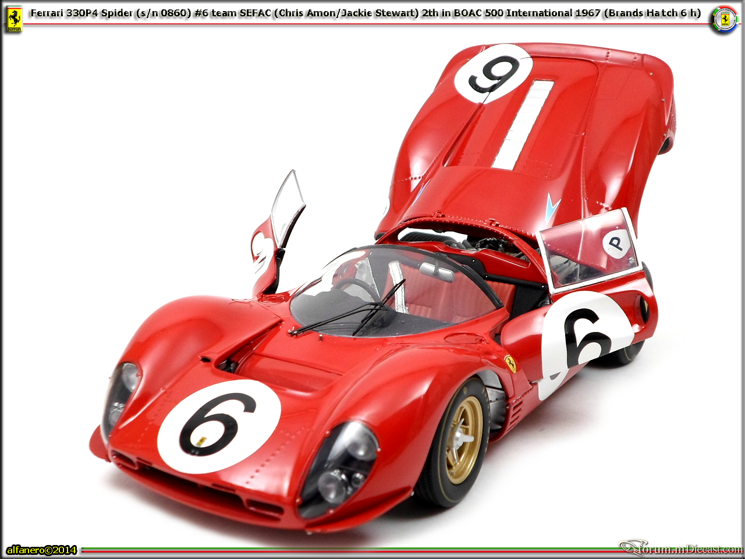The height and width of the screenshot is (559, 745).
Task: Click the text '(Chris Amon/Jackie Stewart)'
Action: (346, 13)
